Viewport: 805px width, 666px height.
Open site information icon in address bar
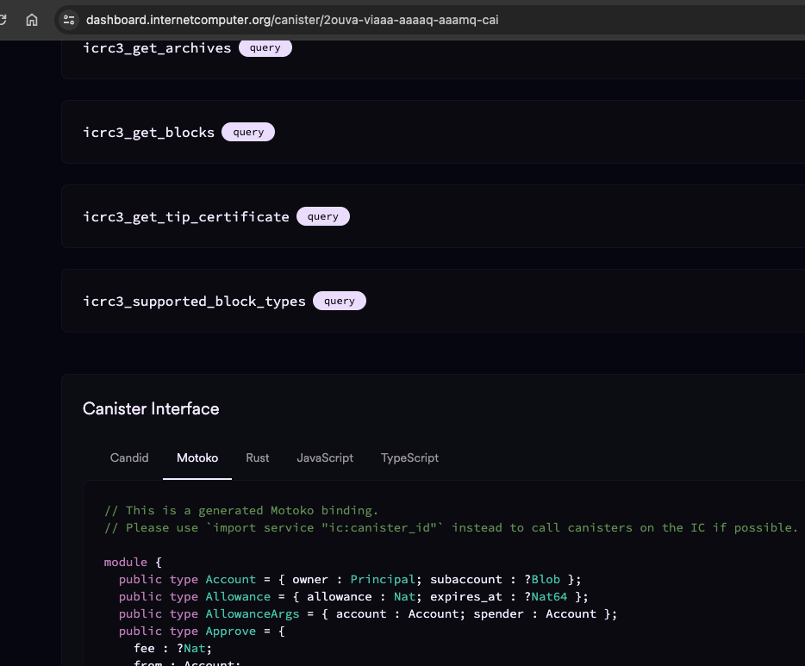(69, 20)
